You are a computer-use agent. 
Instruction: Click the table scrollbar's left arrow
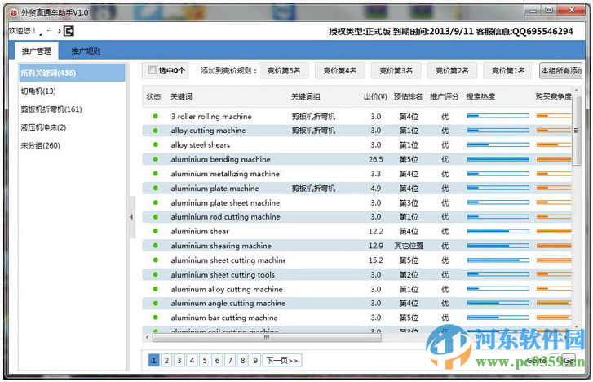point(147,337)
